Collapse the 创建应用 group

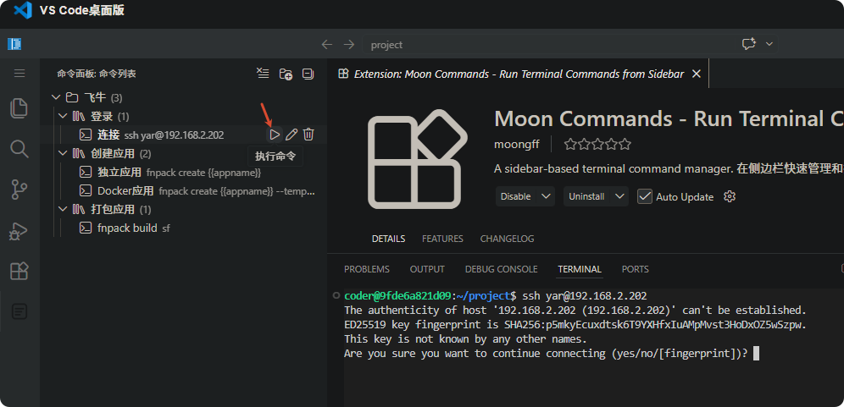tap(63, 154)
